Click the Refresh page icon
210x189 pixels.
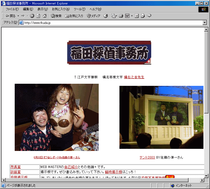point(38,16)
